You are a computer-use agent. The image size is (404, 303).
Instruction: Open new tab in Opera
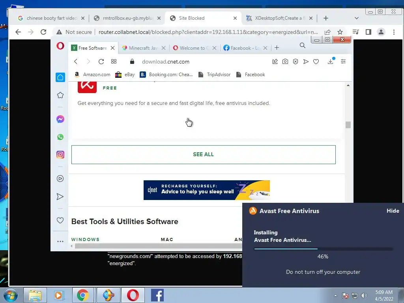(277, 48)
